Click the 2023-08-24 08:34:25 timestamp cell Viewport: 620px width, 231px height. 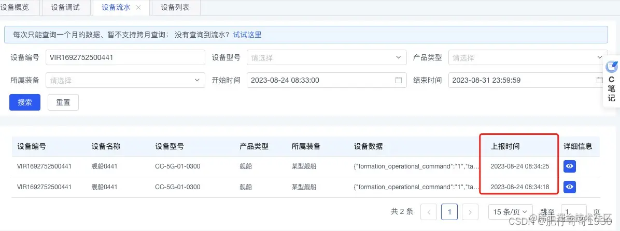click(x=519, y=166)
